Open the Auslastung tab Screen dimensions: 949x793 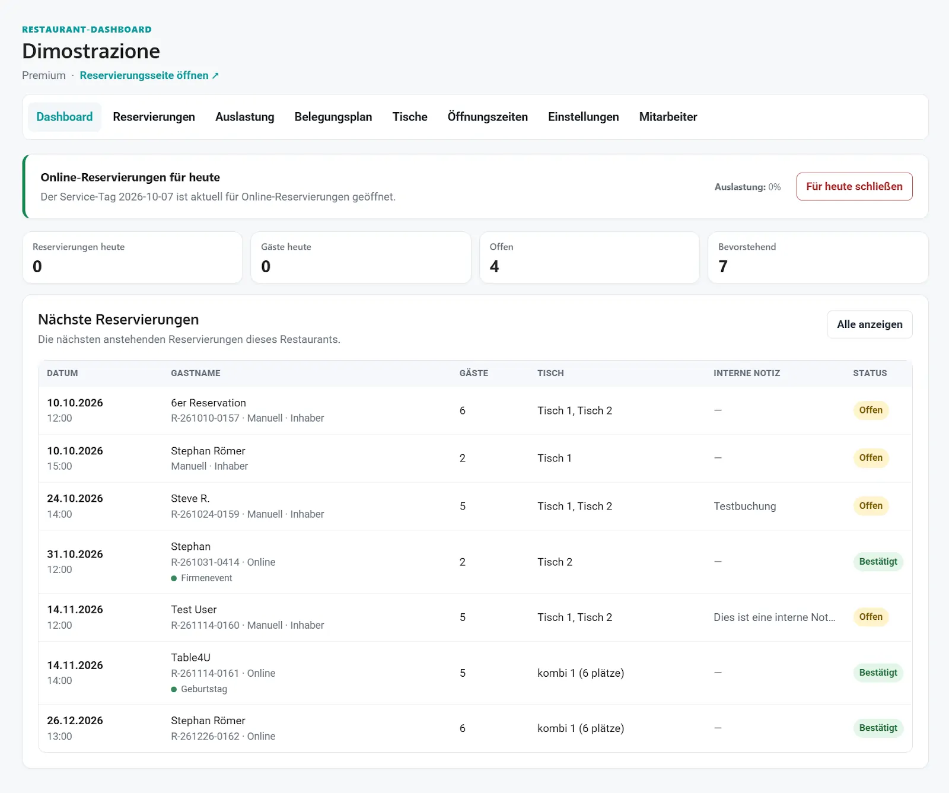click(x=244, y=117)
